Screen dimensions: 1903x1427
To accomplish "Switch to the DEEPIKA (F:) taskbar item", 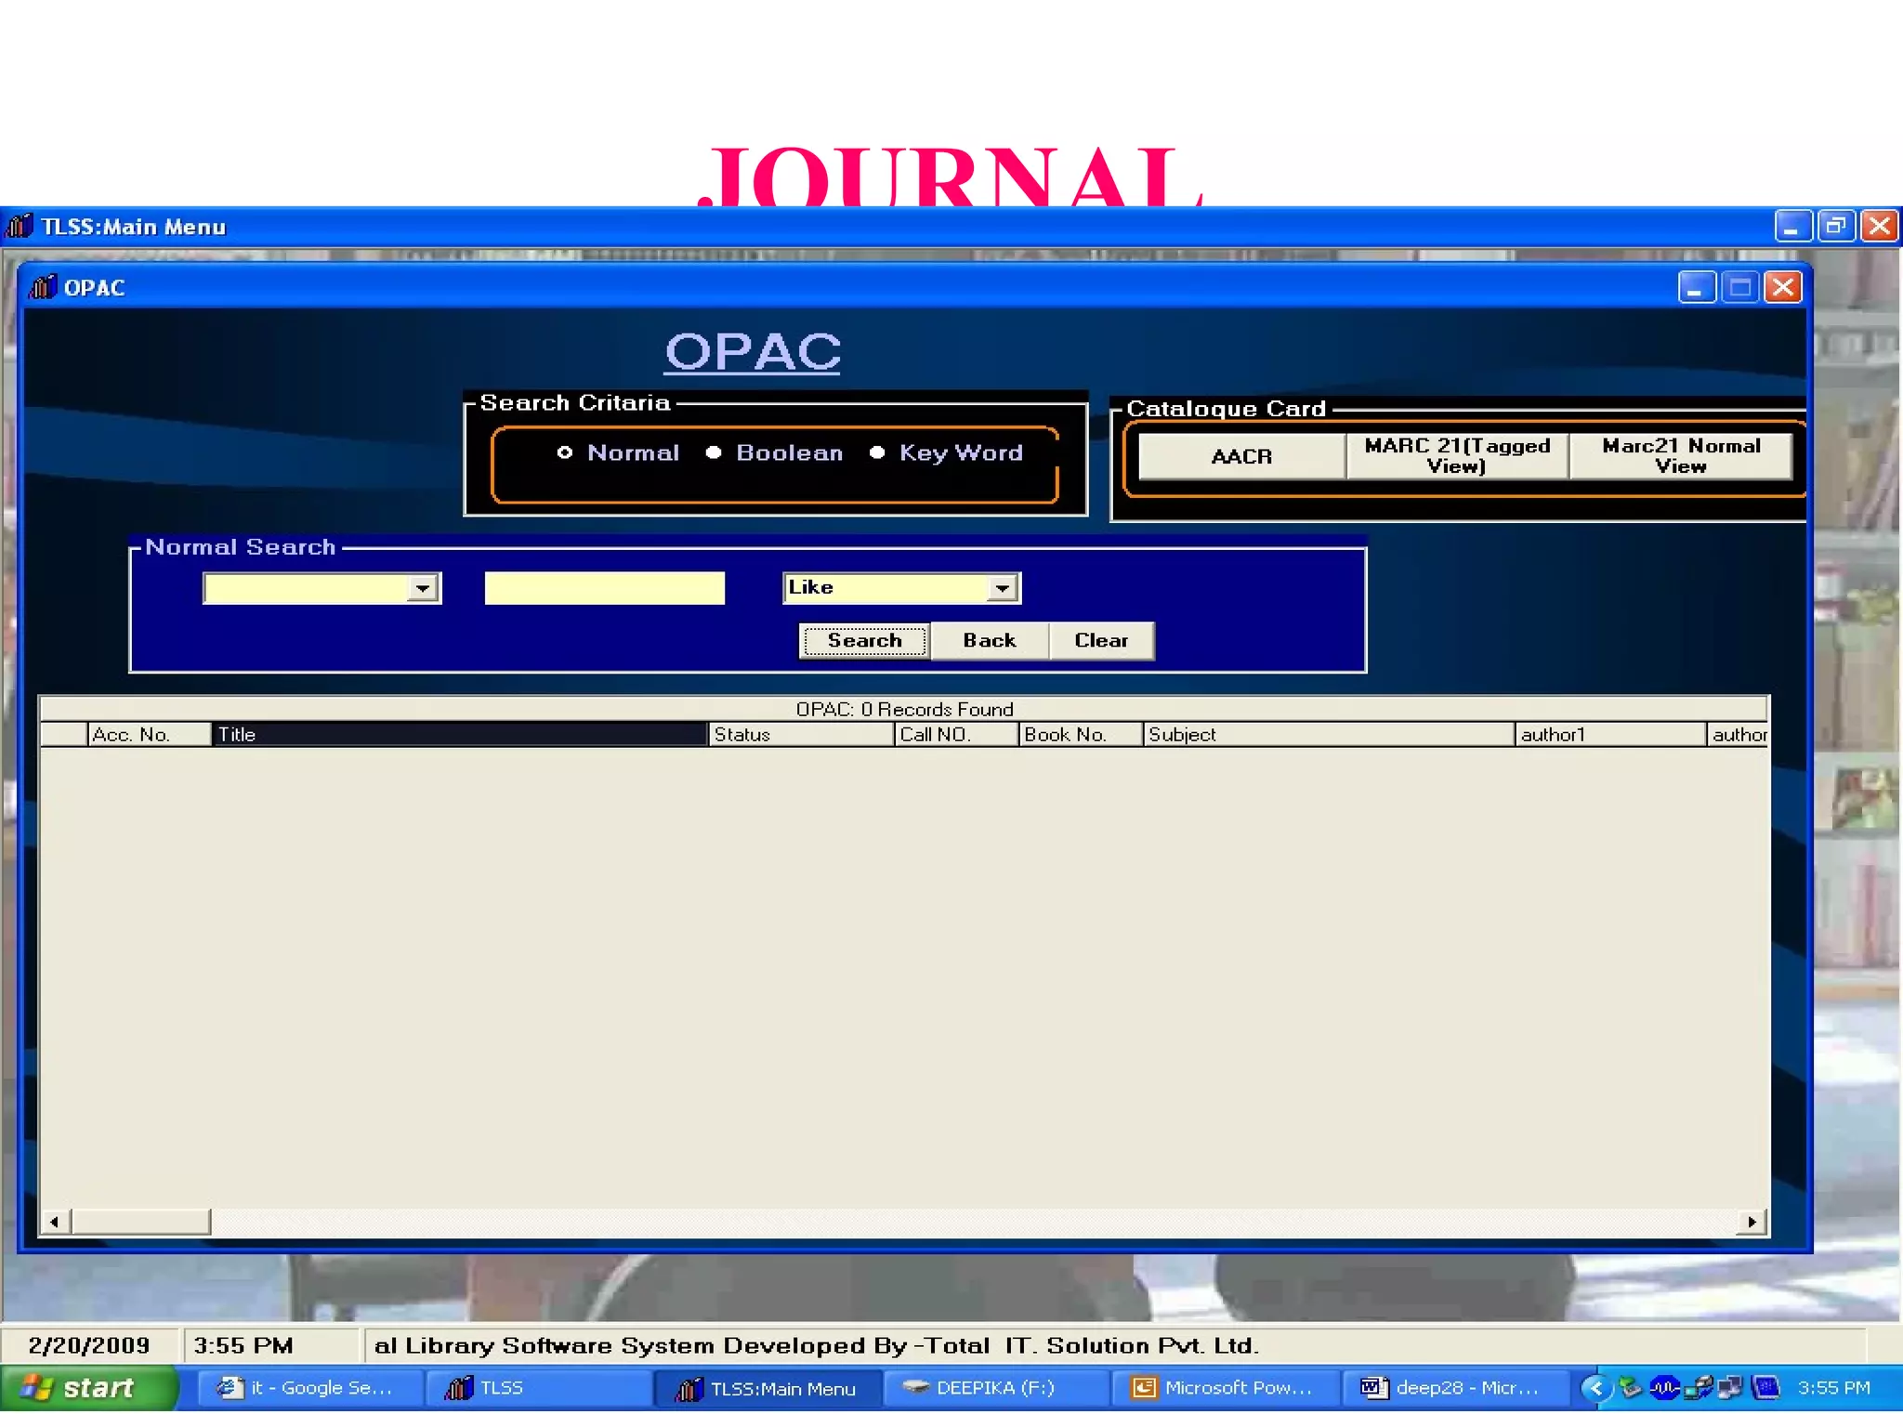I will tap(995, 1388).
